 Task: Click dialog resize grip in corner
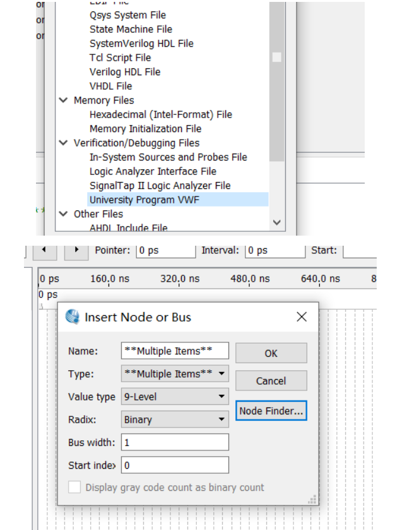tap(312, 500)
